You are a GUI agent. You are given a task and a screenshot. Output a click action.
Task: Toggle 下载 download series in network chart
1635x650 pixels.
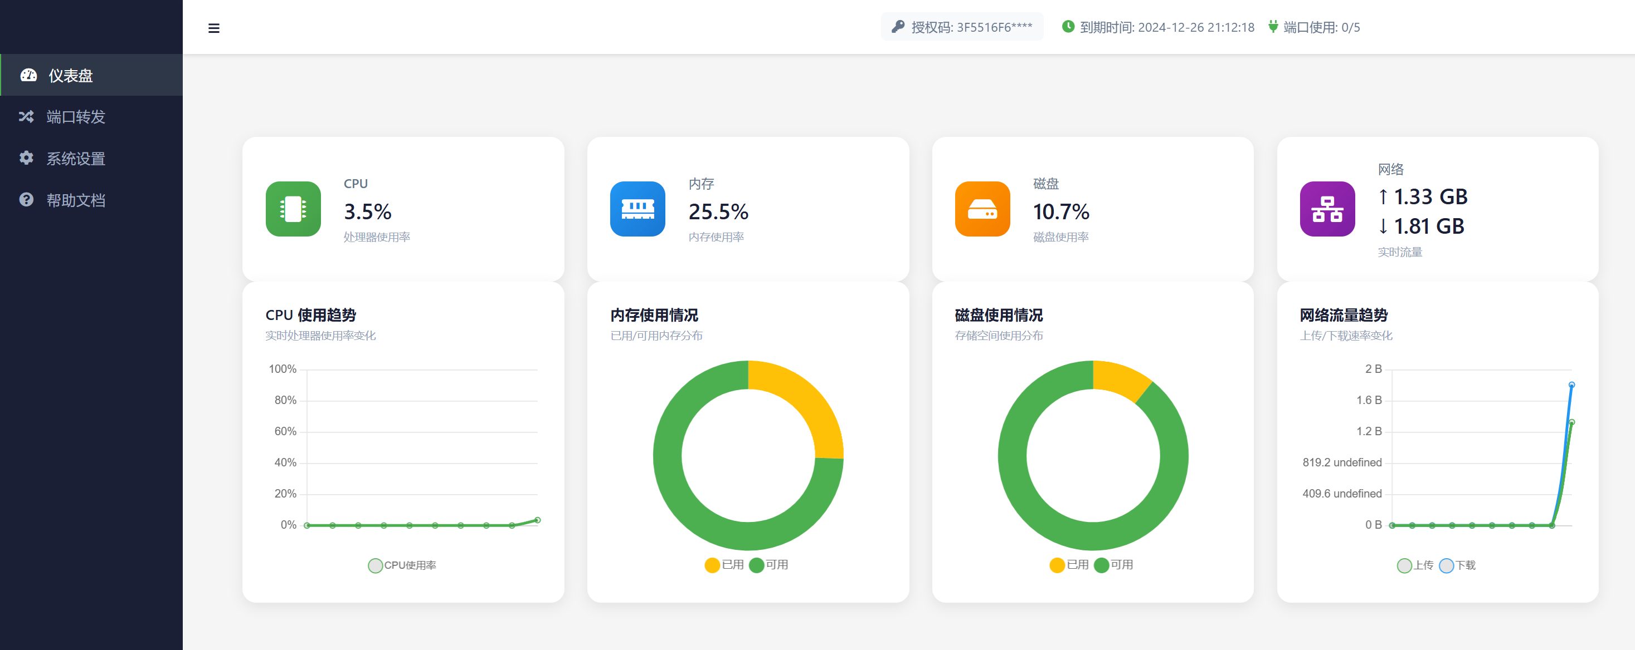[x=1457, y=565]
